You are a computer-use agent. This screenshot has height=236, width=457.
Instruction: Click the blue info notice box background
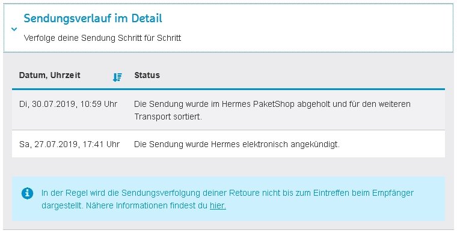(x=228, y=198)
